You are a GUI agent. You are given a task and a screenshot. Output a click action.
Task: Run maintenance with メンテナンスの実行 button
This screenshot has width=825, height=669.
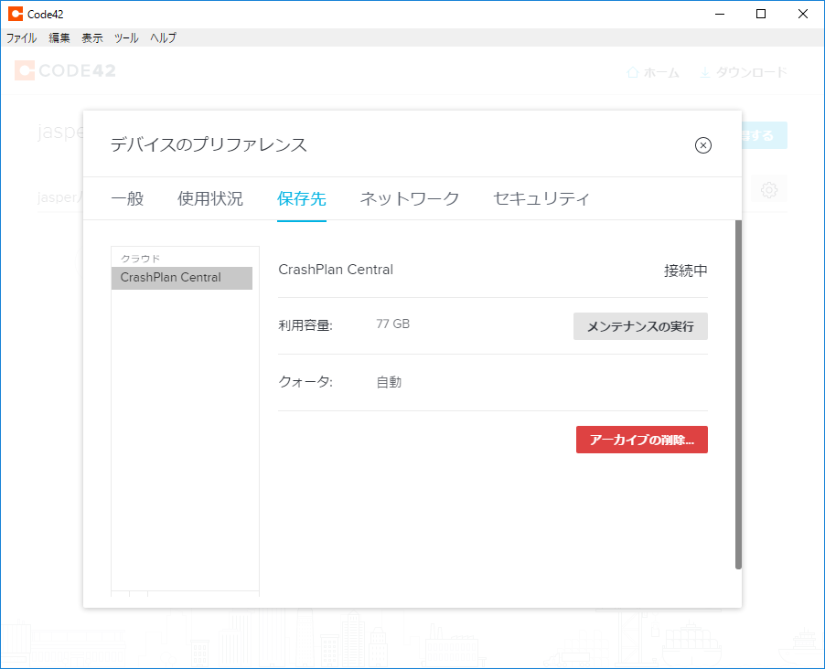[x=640, y=326]
